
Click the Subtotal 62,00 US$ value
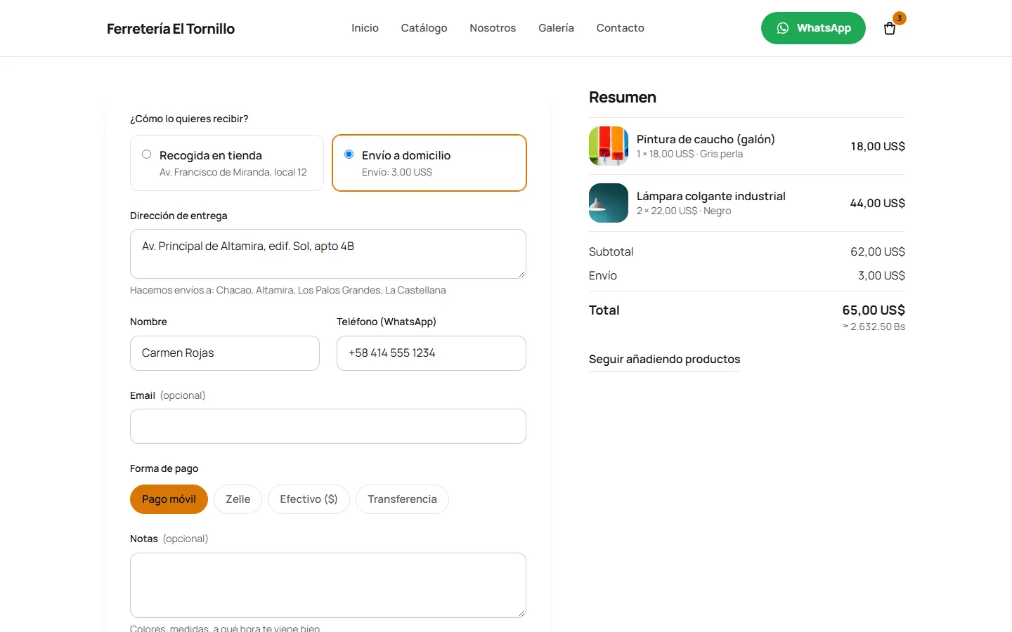click(878, 251)
